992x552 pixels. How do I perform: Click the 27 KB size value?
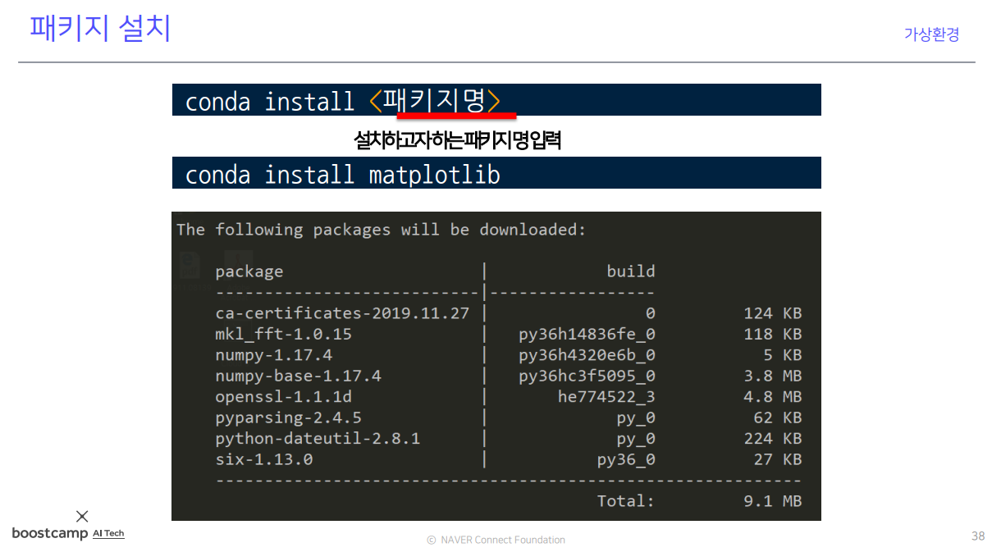click(778, 459)
